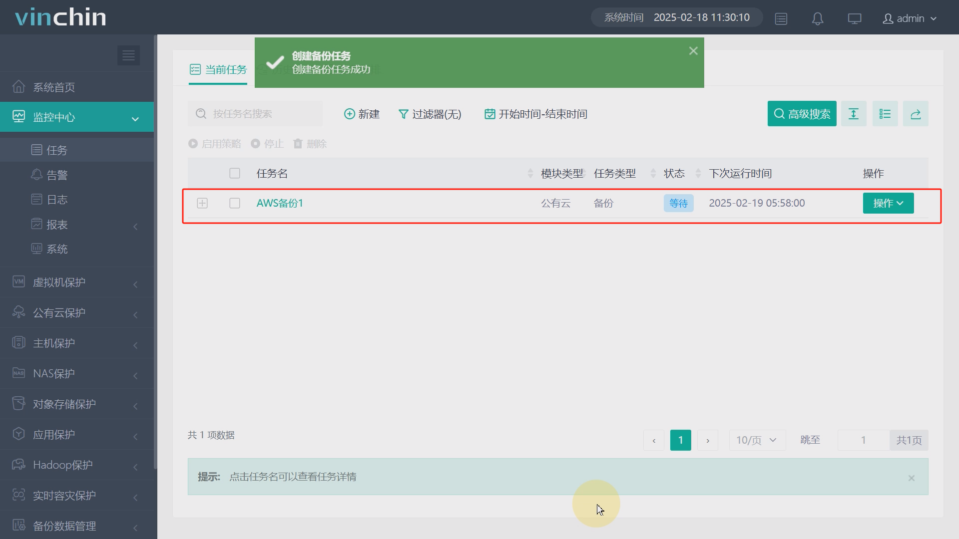Click the notification bell icon
This screenshot has width=959, height=539.
coord(818,19)
